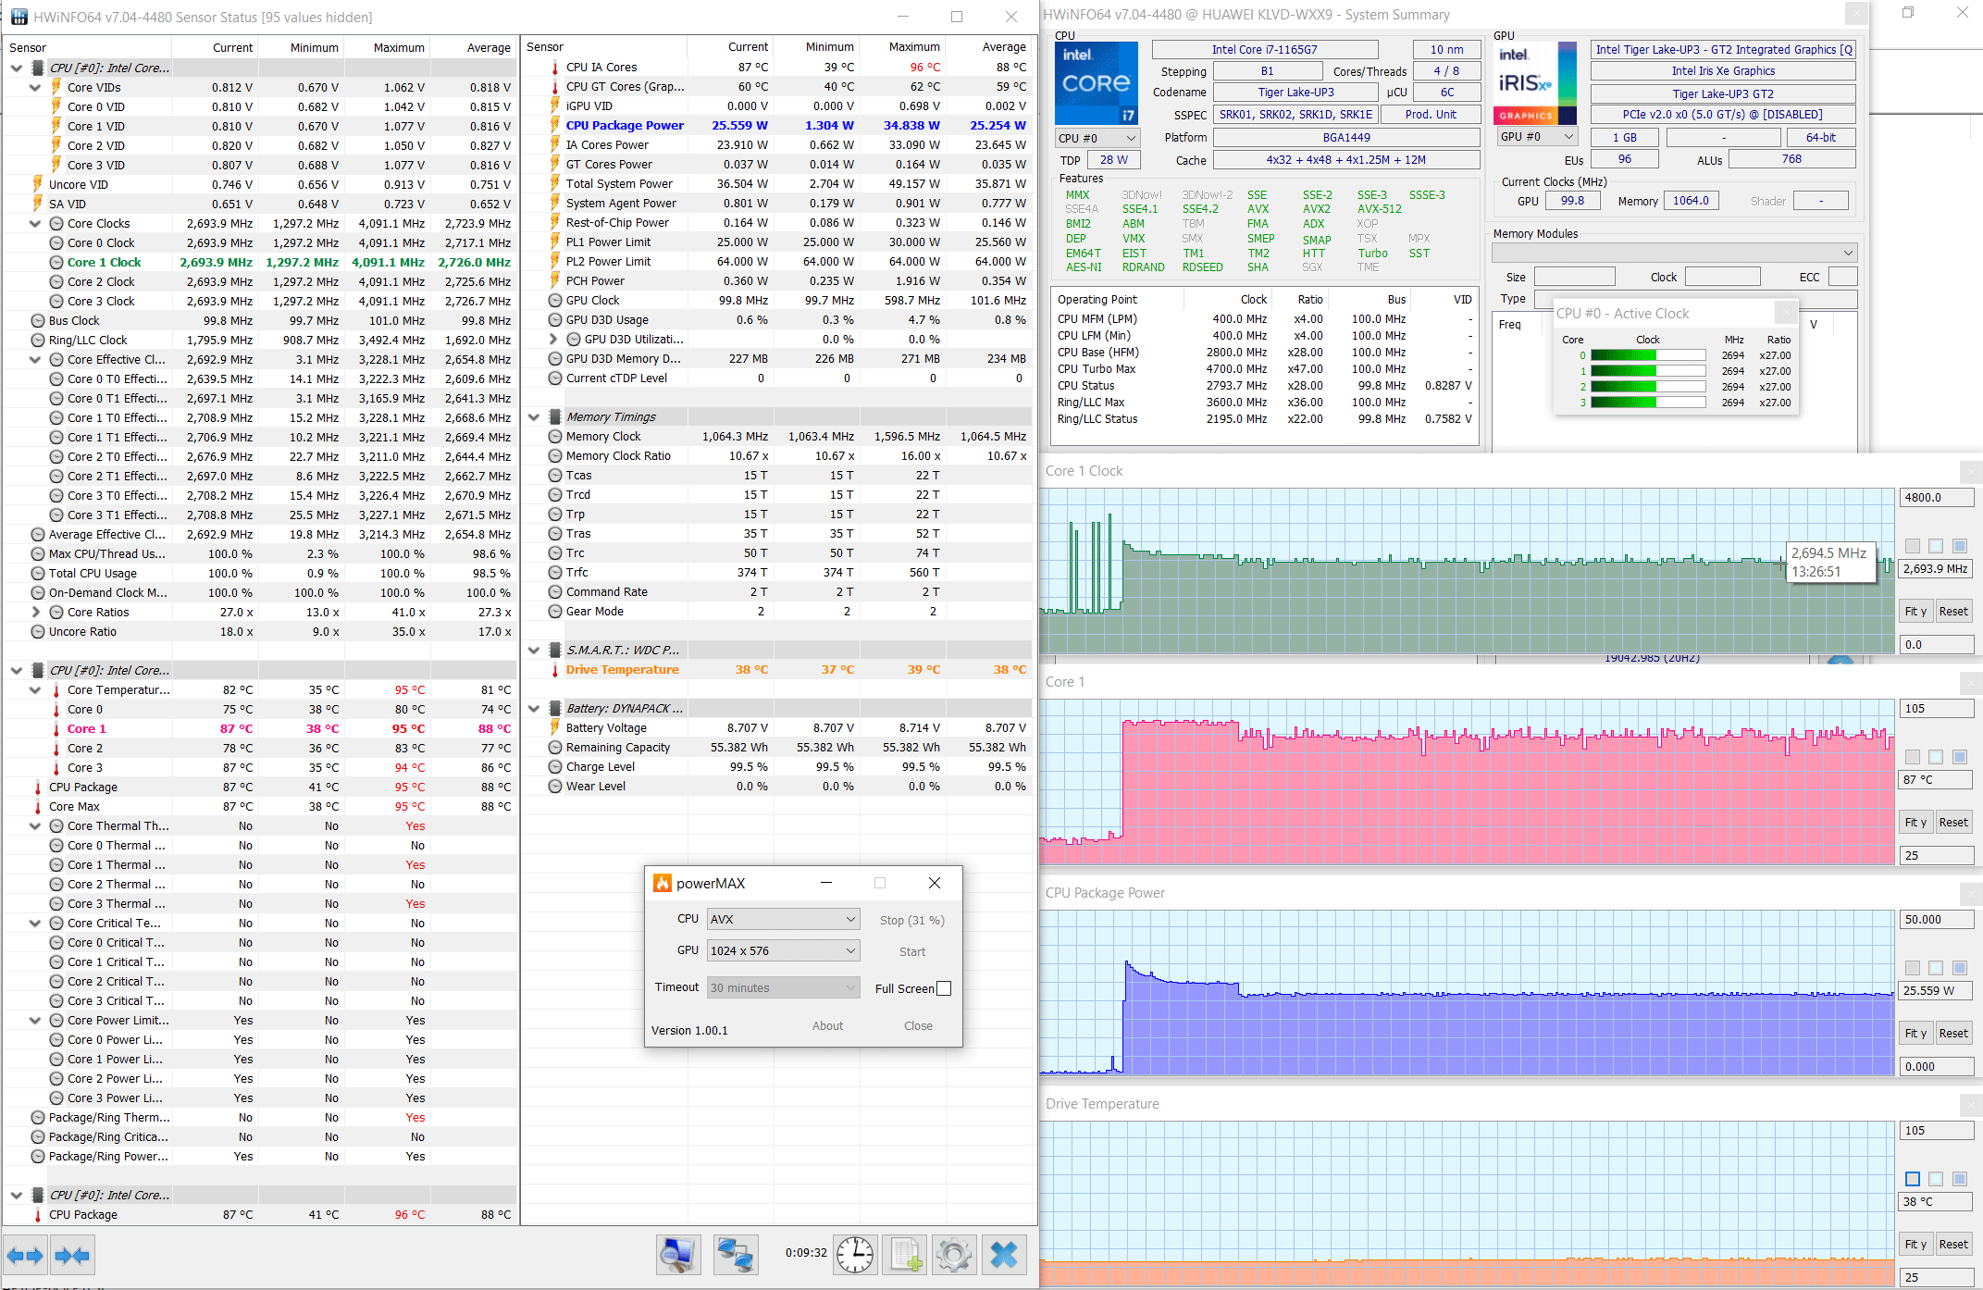Collapse the Core VIDs tree node
The height and width of the screenshot is (1290, 1983).
(35, 88)
